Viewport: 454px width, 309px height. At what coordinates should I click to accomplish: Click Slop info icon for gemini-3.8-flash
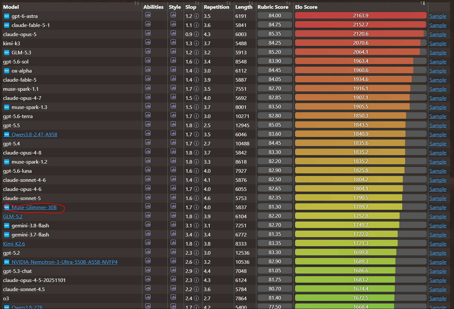(x=196, y=225)
